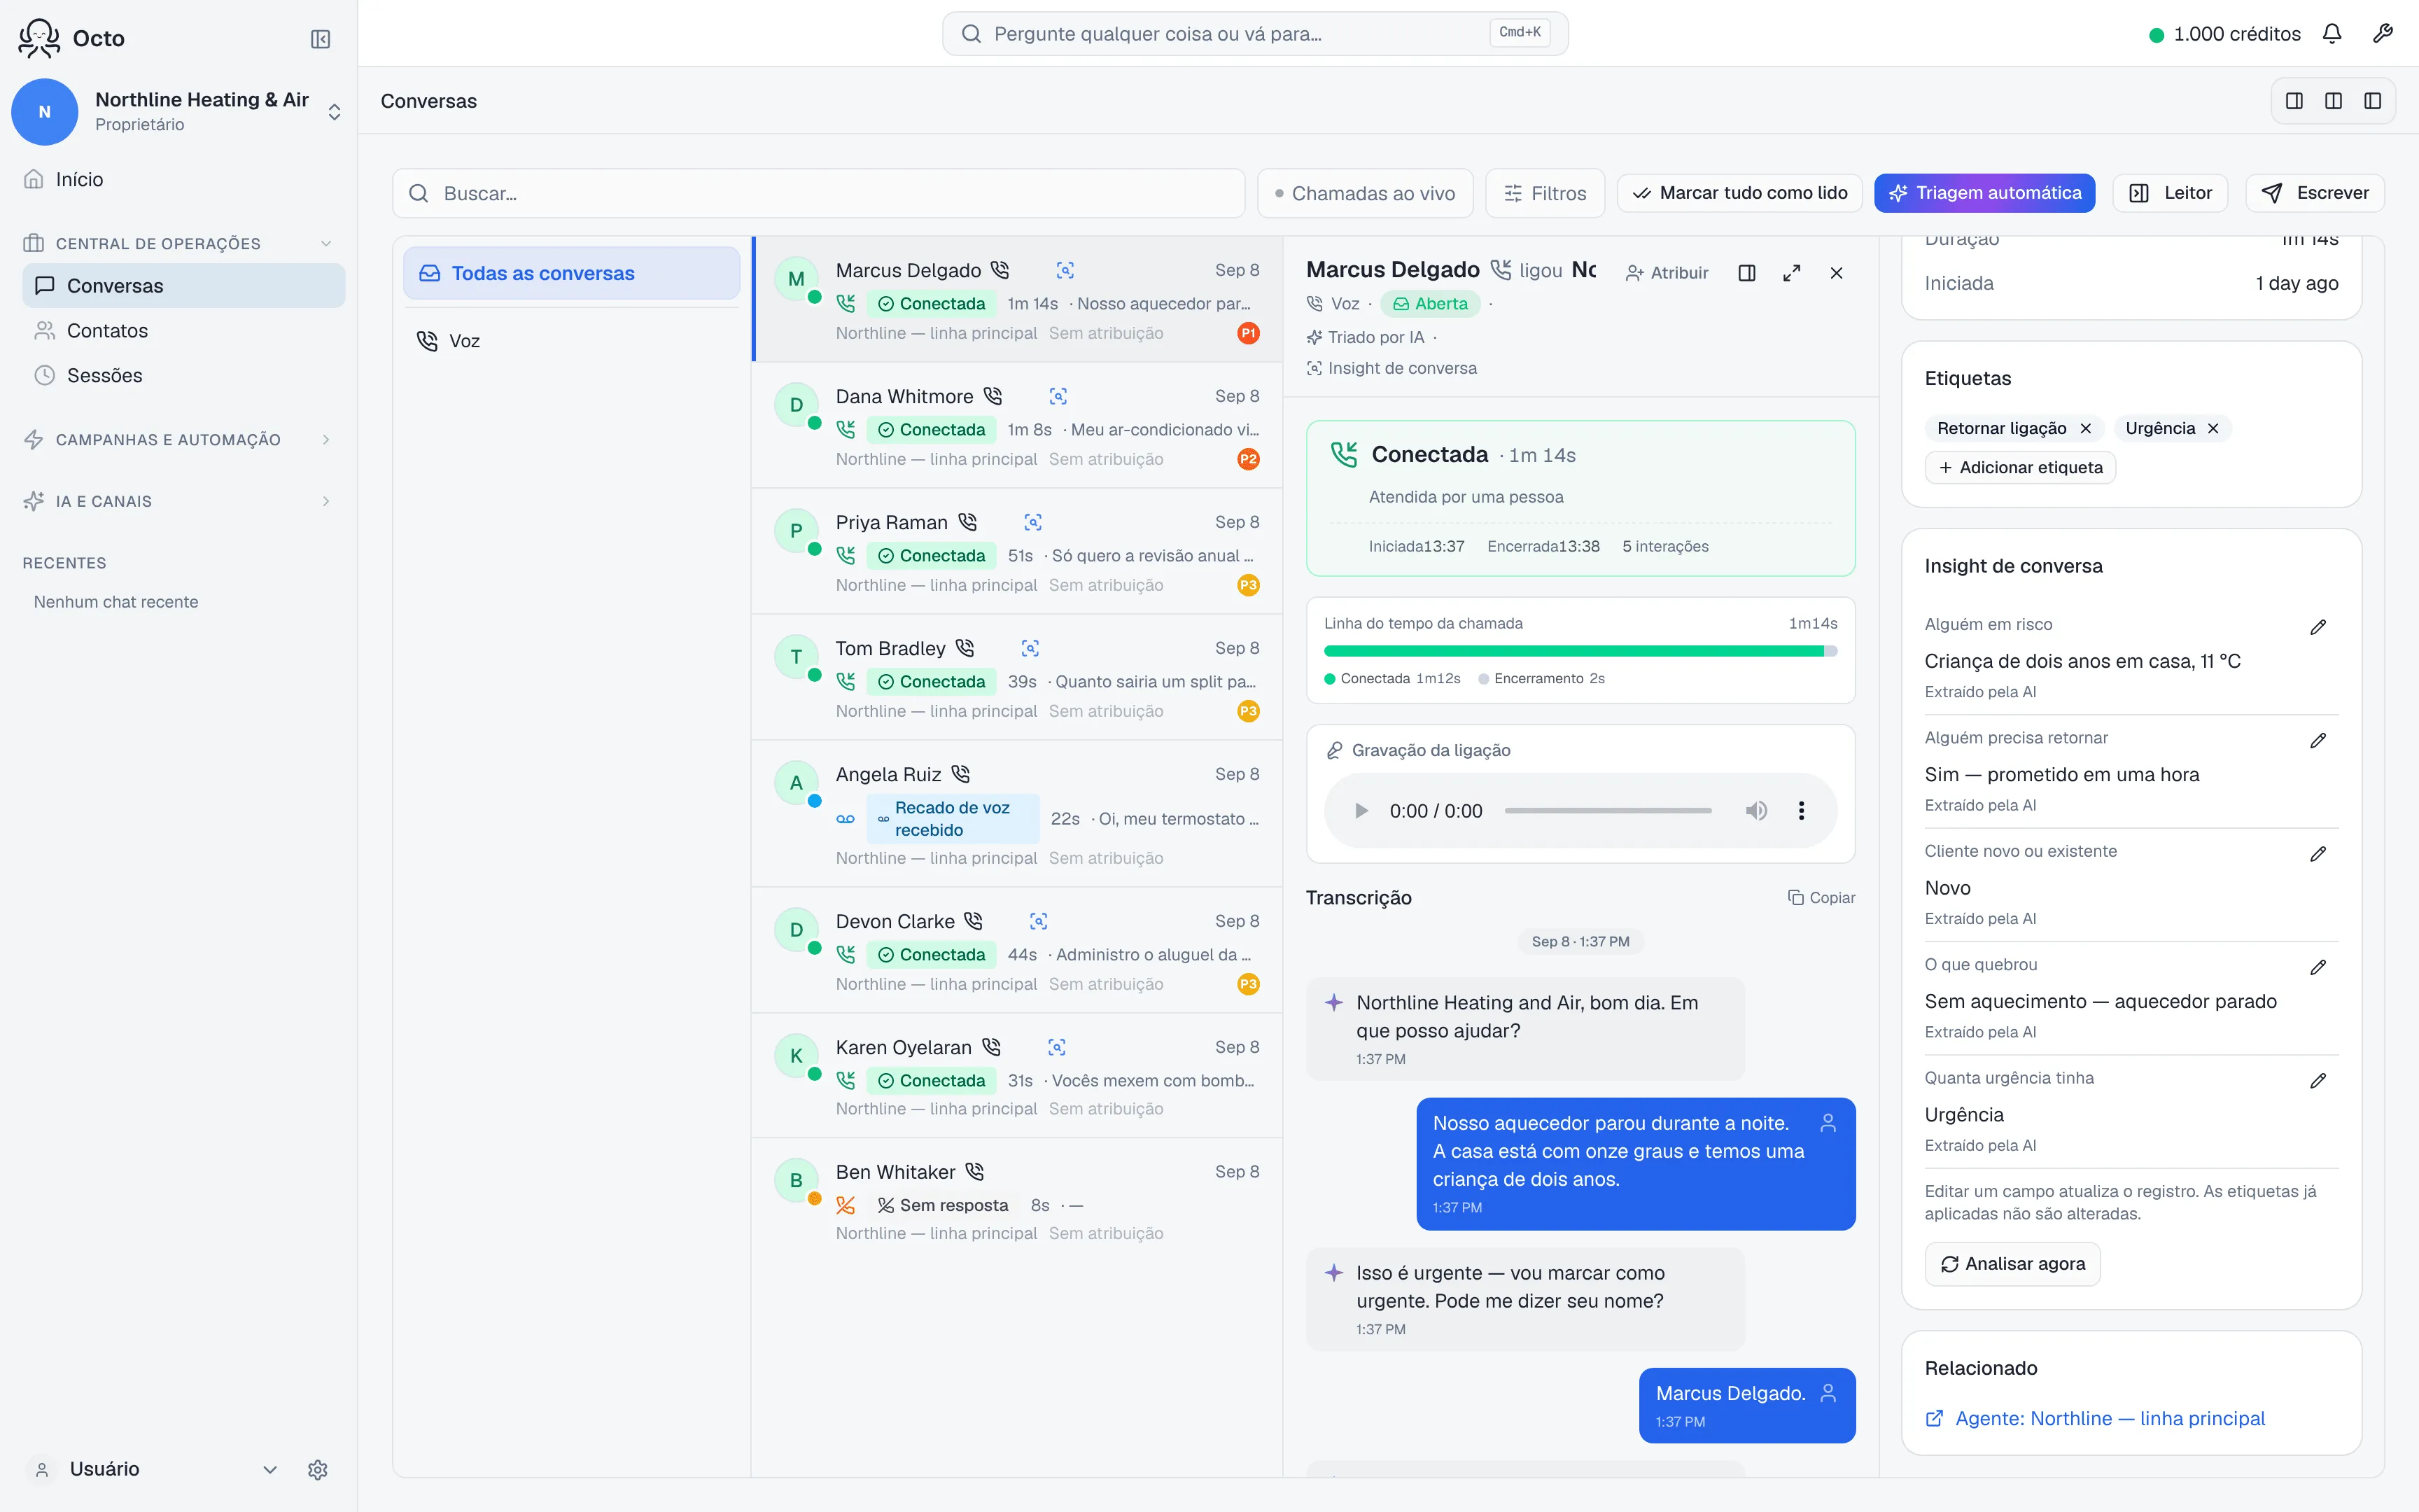Toggle the side panel in conversation header

(1747, 273)
